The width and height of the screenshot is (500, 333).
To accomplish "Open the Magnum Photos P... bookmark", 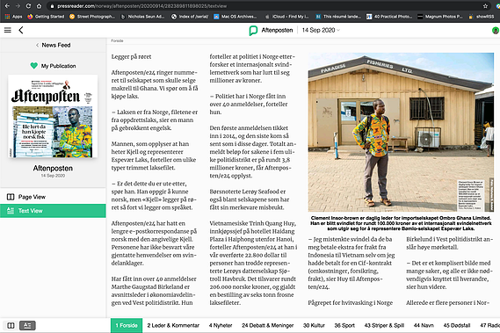I will (x=440, y=17).
